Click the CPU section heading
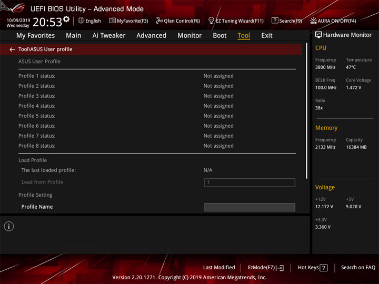Image resolution: width=379 pixels, height=284 pixels. click(321, 48)
